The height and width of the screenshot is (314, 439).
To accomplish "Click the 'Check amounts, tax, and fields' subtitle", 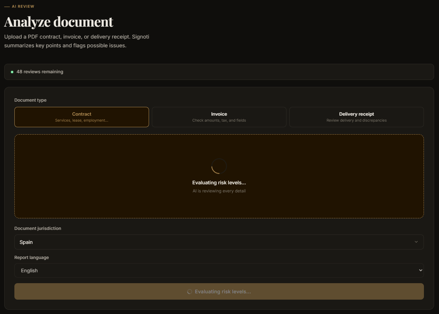I will [x=219, y=120].
